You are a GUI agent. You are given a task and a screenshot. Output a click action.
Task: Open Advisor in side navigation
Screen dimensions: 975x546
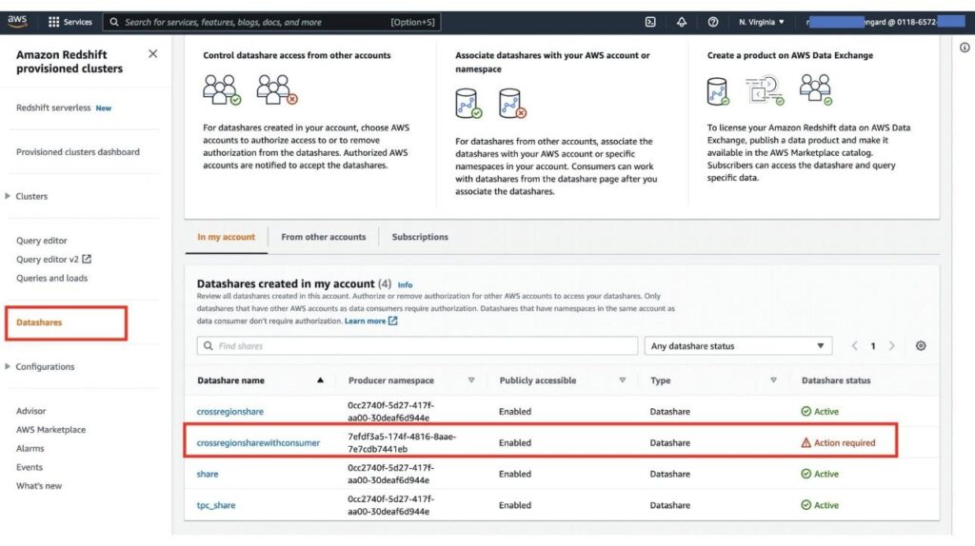pos(31,411)
